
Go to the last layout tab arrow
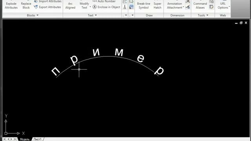[x=15, y=139]
